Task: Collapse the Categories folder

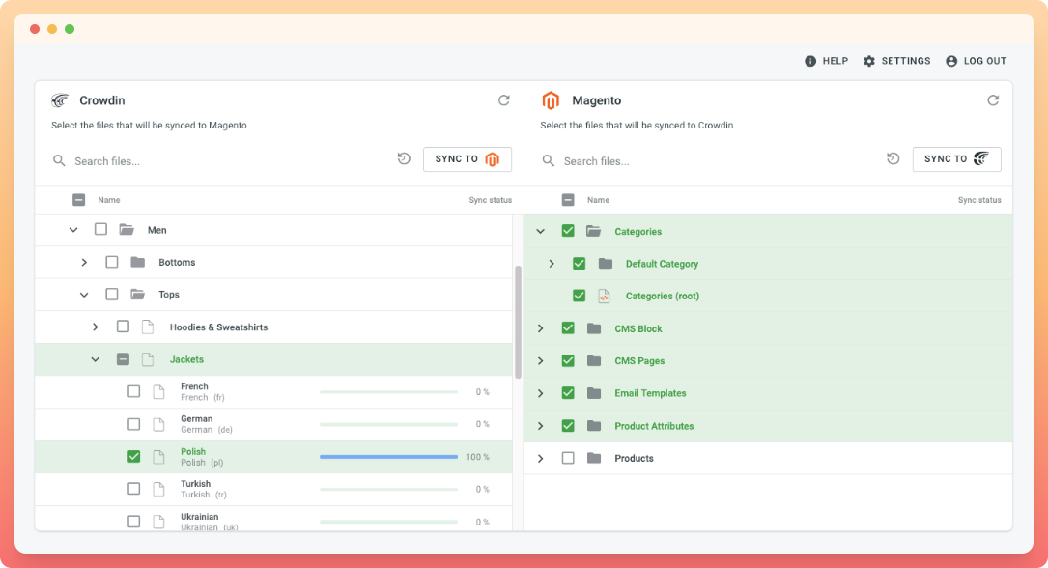Action: point(541,231)
